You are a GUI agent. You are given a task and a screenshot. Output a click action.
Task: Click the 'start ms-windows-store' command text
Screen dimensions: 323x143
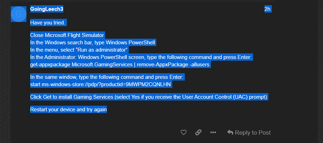point(101,84)
